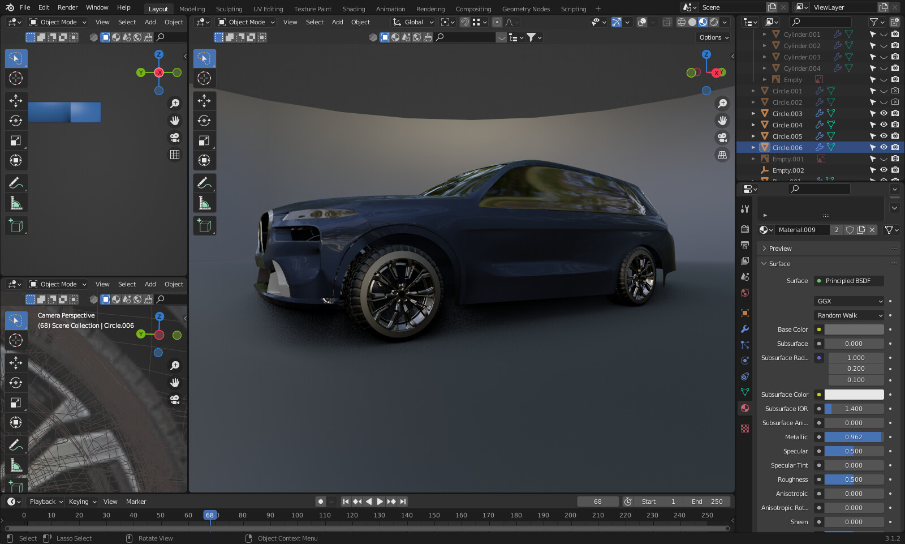Select the Rotate tool in main viewport
905x544 pixels.
tap(204, 121)
